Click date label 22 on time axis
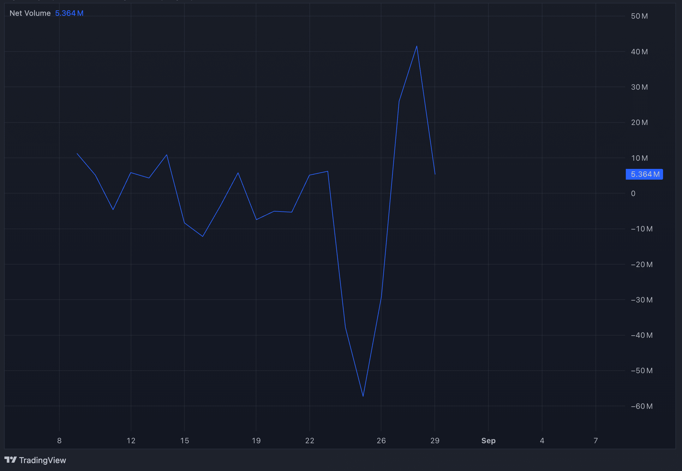The width and height of the screenshot is (682, 471). point(310,440)
